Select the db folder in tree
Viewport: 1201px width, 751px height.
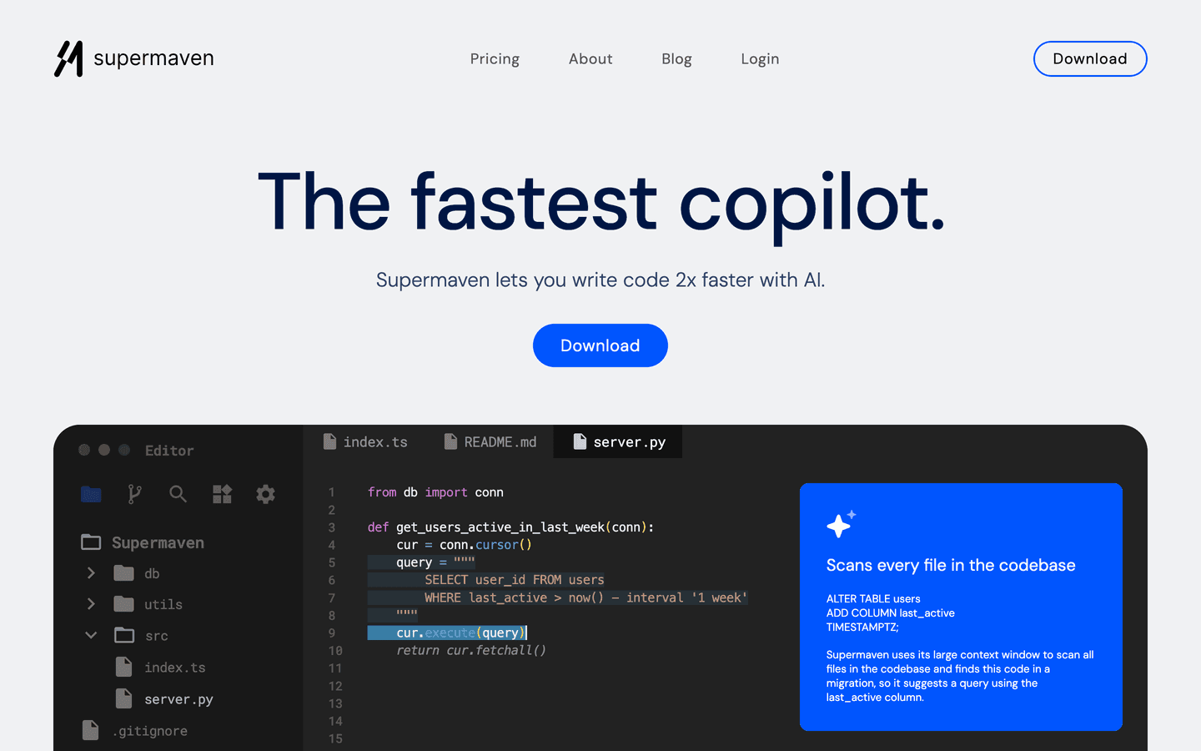(x=152, y=573)
